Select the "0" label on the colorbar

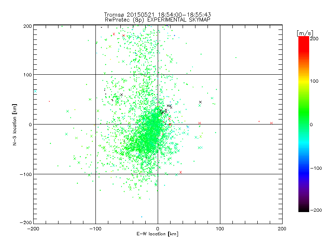[311, 125]
